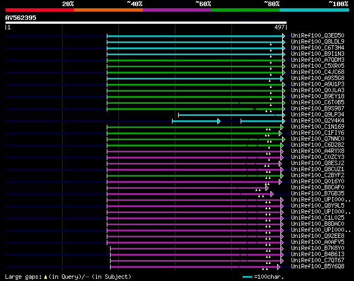This screenshot has height=281, width=354.
Task: Select the UniRef100_A9S5G8 label
Action: point(317,78)
